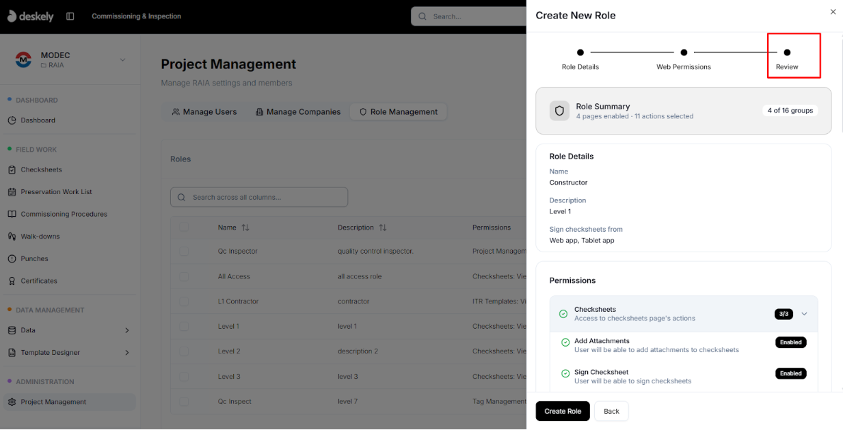Click the search across all columns field
843x430 pixels.
(x=258, y=197)
